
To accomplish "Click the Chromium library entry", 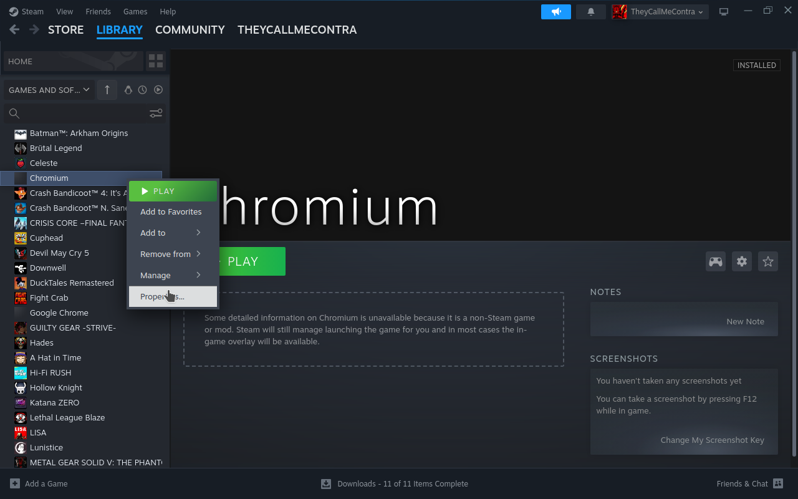I will (x=81, y=178).
